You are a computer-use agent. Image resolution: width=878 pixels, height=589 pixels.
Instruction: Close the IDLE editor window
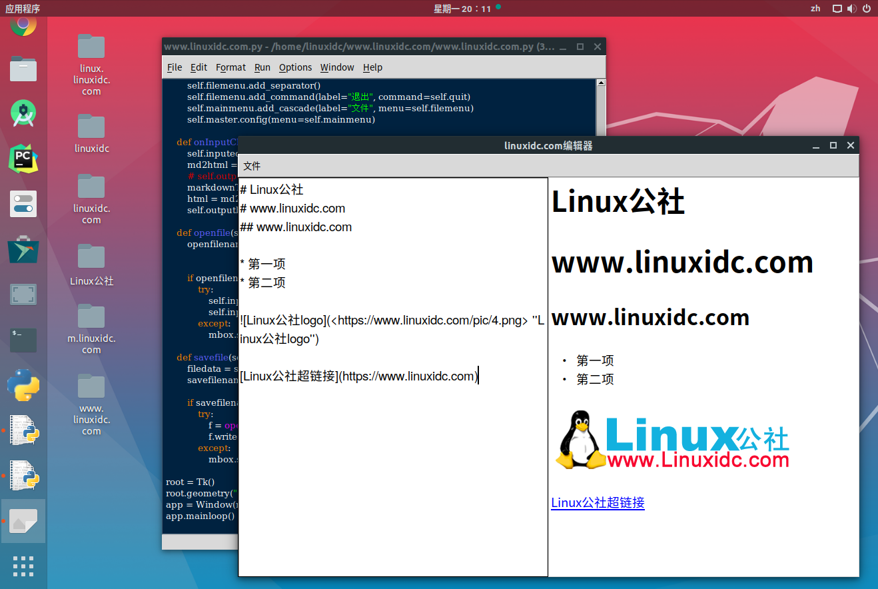597,47
